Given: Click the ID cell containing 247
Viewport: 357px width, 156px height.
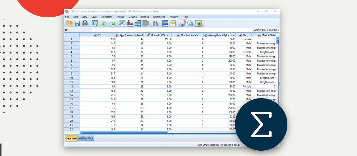Looking at the screenshot, I should pyautogui.click(x=97, y=74).
